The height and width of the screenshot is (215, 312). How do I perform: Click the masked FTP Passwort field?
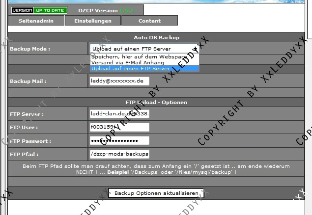[119, 141]
